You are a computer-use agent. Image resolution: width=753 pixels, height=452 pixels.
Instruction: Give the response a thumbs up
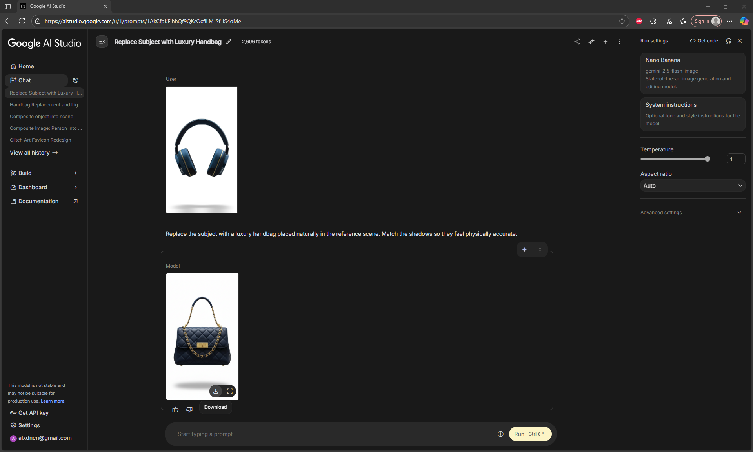175,410
